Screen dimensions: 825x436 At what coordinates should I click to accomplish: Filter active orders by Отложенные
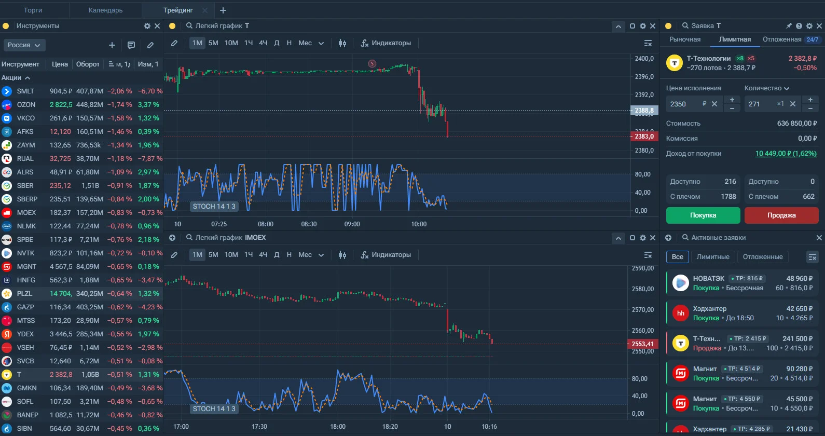763,257
